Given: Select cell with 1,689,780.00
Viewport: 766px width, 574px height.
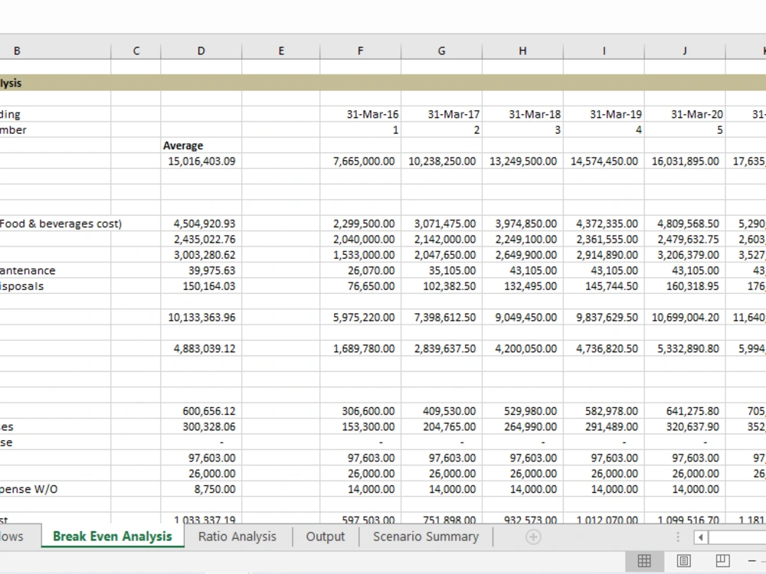Looking at the screenshot, I should point(361,348).
